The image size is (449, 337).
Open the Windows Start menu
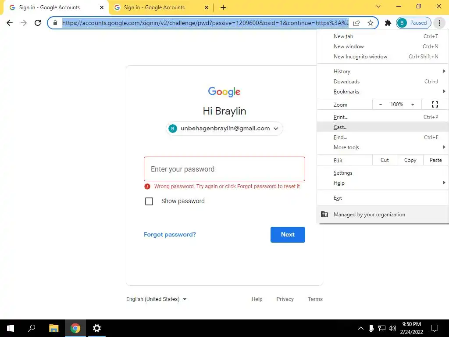(11, 328)
